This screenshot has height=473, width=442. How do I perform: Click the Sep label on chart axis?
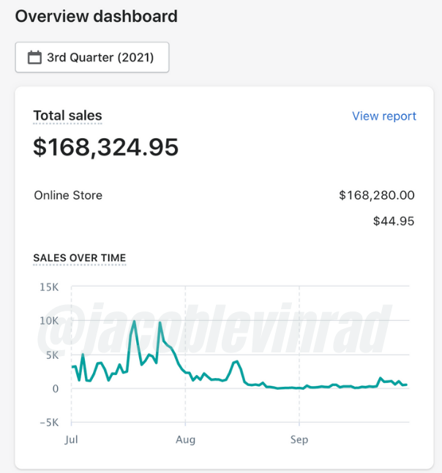[x=299, y=439]
